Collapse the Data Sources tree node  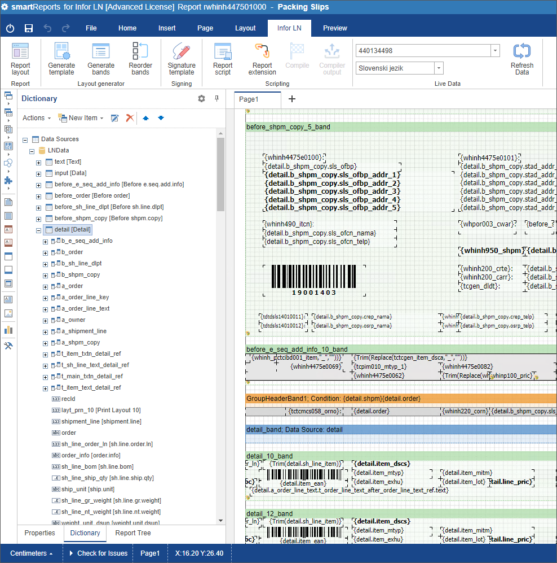point(25,139)
